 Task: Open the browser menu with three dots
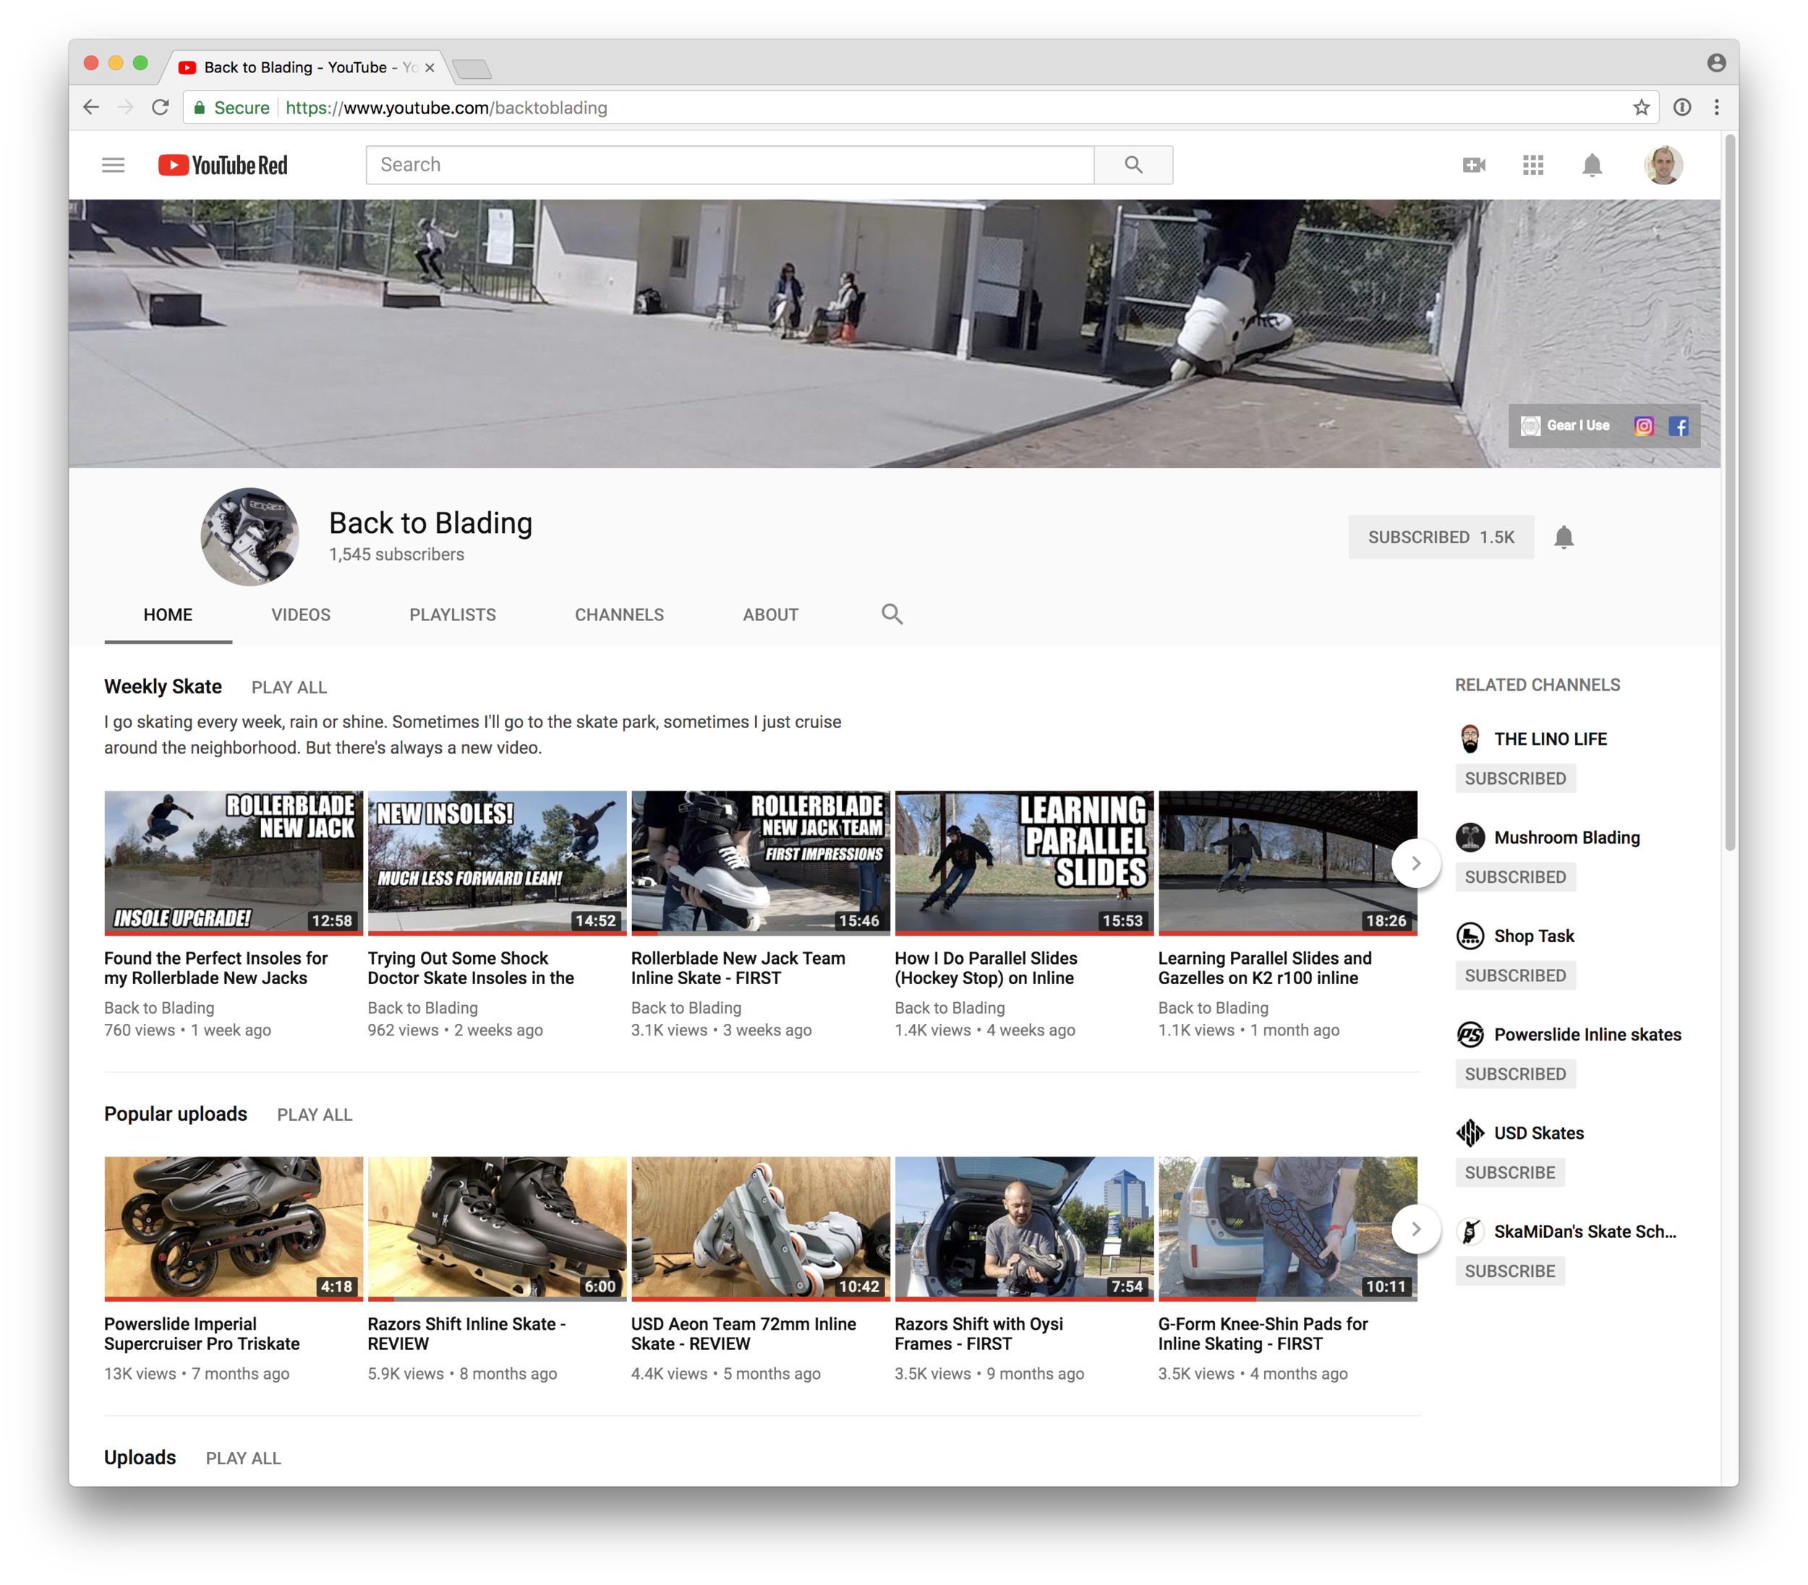point(1715,107)
